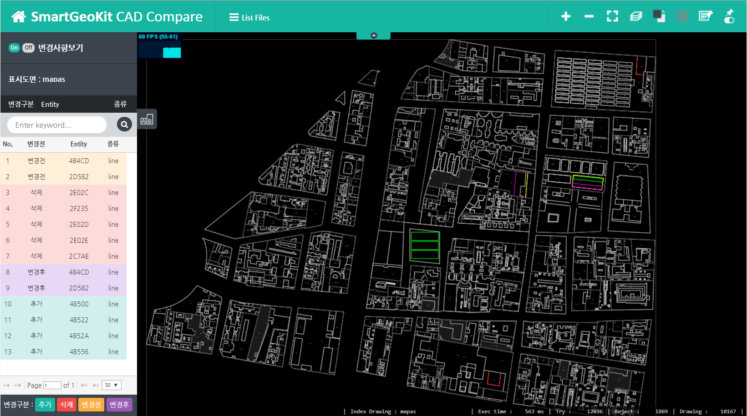Sort by the 변경전 column header
This screenshot has height=416, width=747.
click(x=36, y=144)
